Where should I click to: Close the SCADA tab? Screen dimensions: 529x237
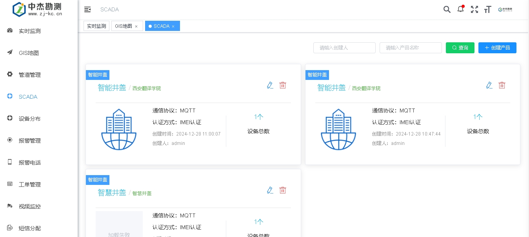tap(173, 26)
